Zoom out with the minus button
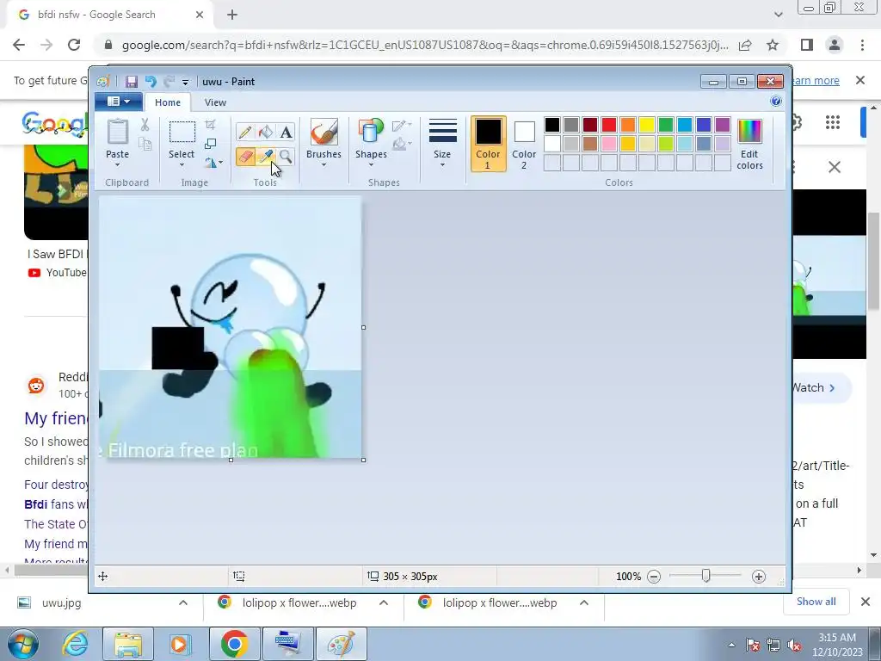The height and width of the screenshot is (661, 881). (654, 577)
